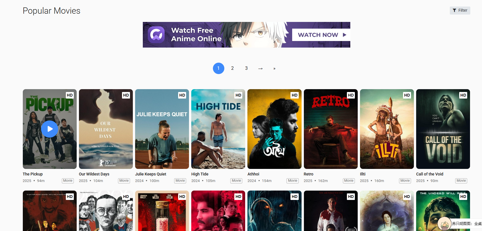Click Julie Keeps Quiet title link
Viewport: 482px width, 231px height.
[x=151, y=174]
